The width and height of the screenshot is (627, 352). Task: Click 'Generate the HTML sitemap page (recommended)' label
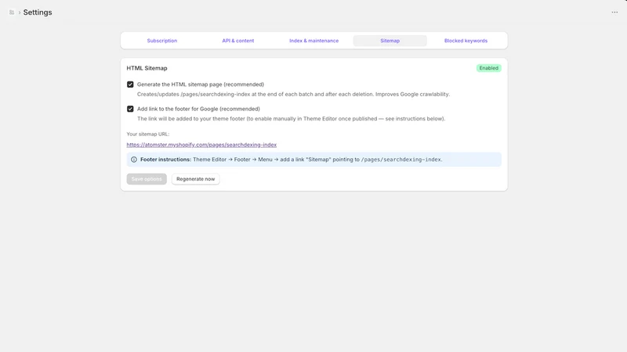tap(201, 84)
